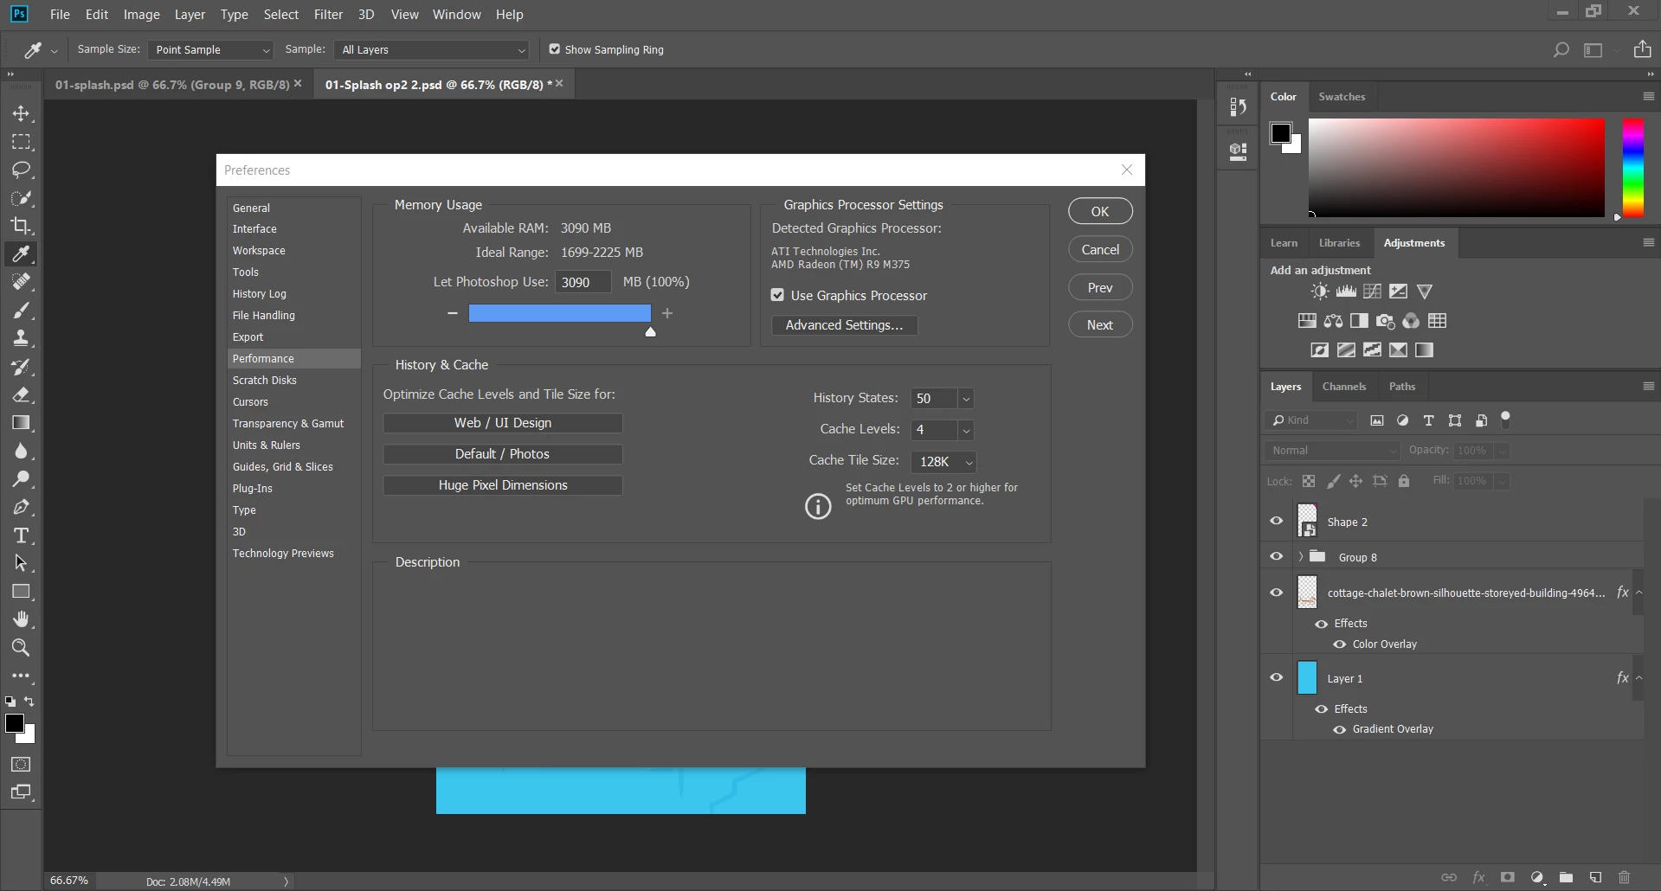Image resolution: width=1661 pixels, height=891 pixels.
Task: Select the Hand tool
Action: click(x=21, y=619)
